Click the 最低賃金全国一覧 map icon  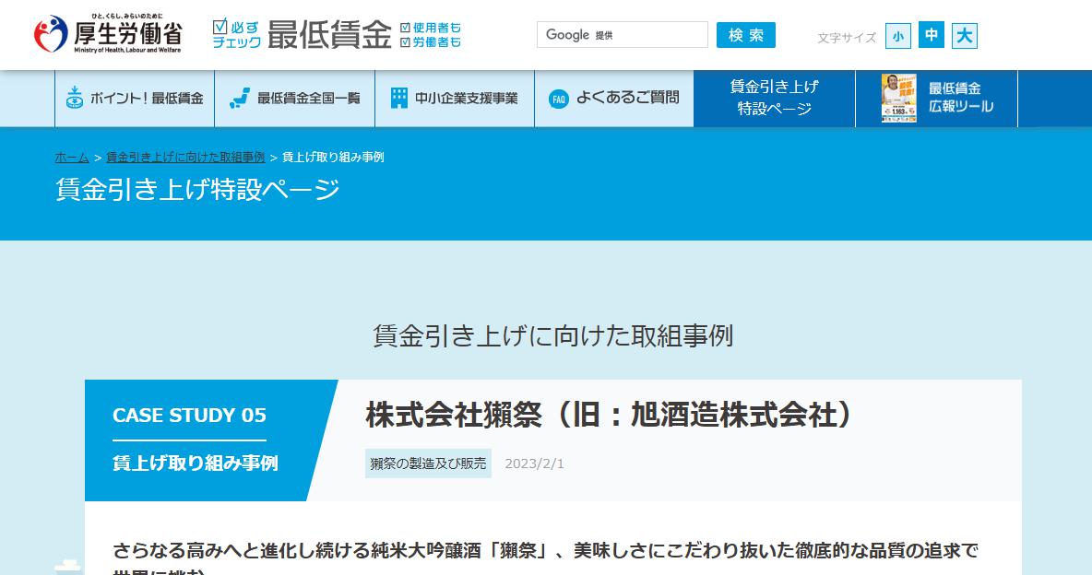click(x=240, y=99)
